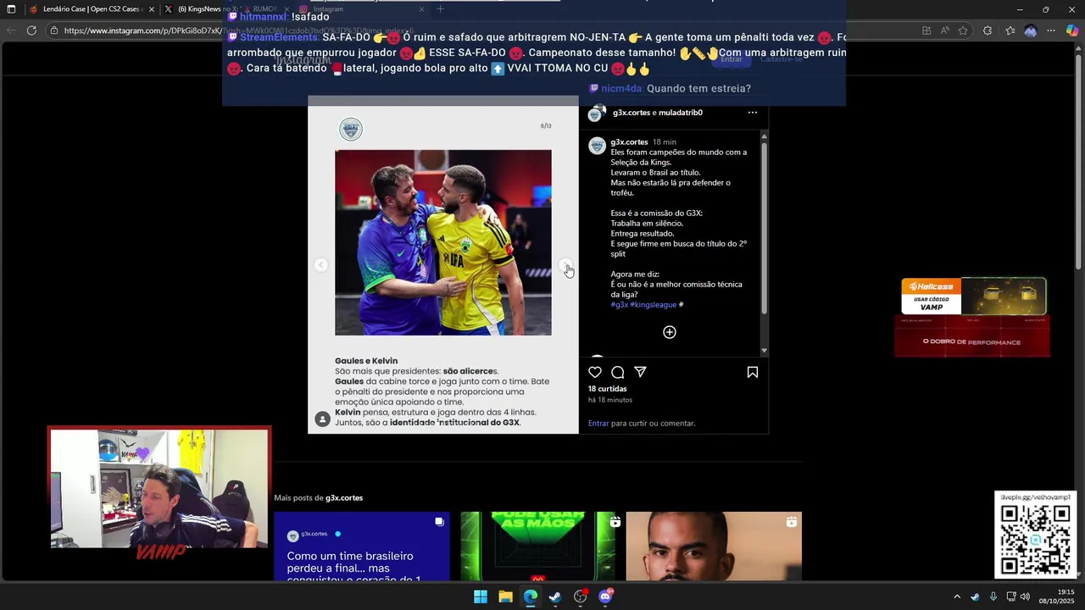The width and height of the screenshot is (1085, 610).
Task: Open Edge extensions puzzle icon
Action: 988,30
